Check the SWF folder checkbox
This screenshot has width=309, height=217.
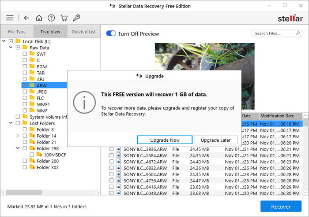pos(25,54)
